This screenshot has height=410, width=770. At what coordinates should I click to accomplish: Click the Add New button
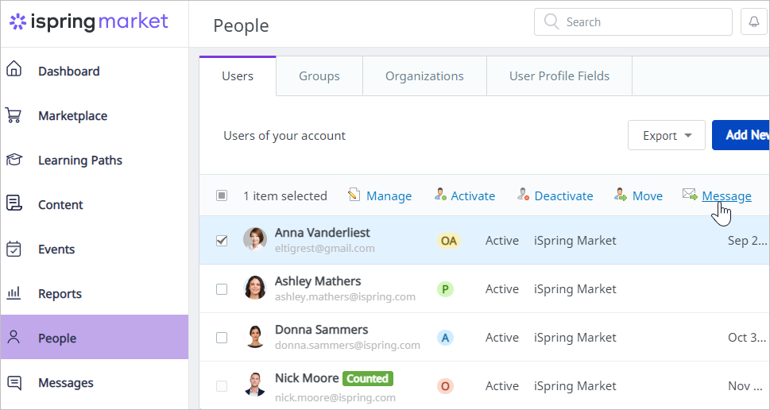[741, 135]
